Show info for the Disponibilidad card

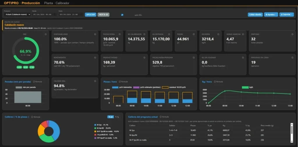click(x=95, y=34)
